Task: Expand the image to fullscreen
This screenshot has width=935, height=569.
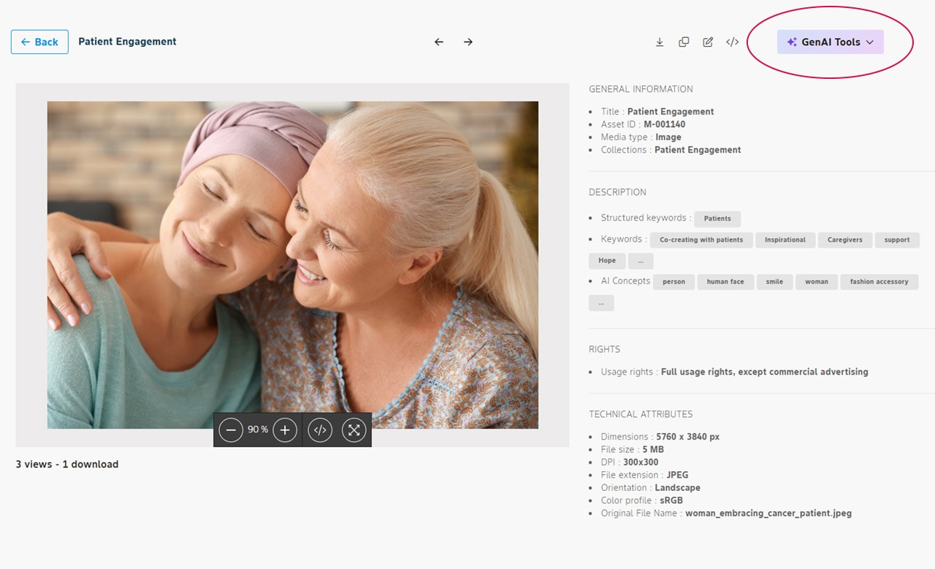Action: point(354,429)
